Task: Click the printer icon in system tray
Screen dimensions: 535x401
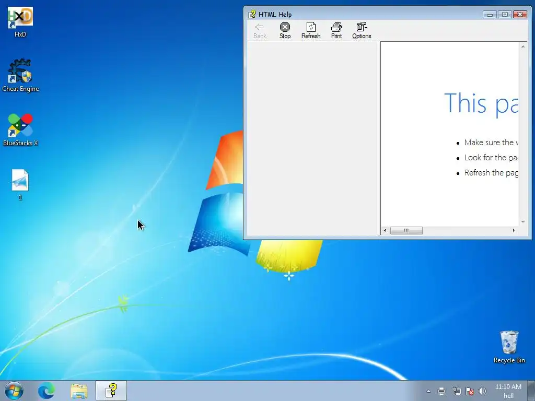Action: click(441, 391)
